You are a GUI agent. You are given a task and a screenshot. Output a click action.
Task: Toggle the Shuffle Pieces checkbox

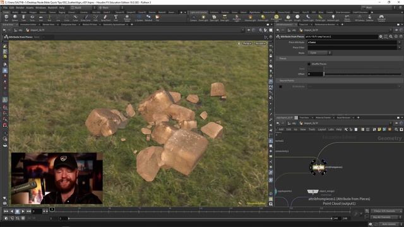309,64
